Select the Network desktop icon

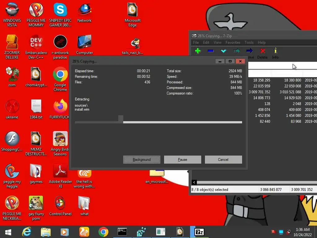click(84, 13)
